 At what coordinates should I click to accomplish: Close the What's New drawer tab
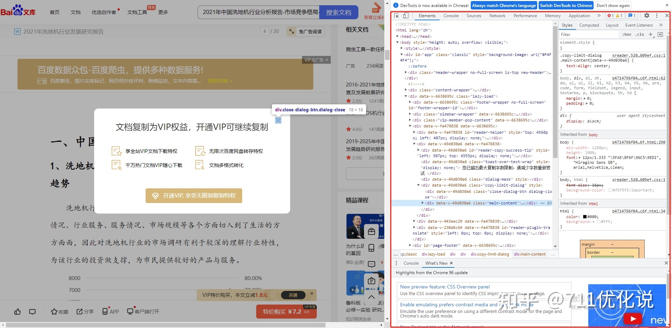pyautogui.click(x=451, y=263)
